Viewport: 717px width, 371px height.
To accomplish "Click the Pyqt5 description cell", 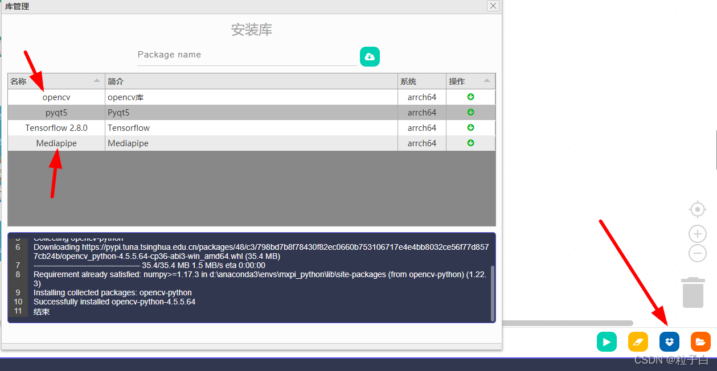I will coord(251,113).
